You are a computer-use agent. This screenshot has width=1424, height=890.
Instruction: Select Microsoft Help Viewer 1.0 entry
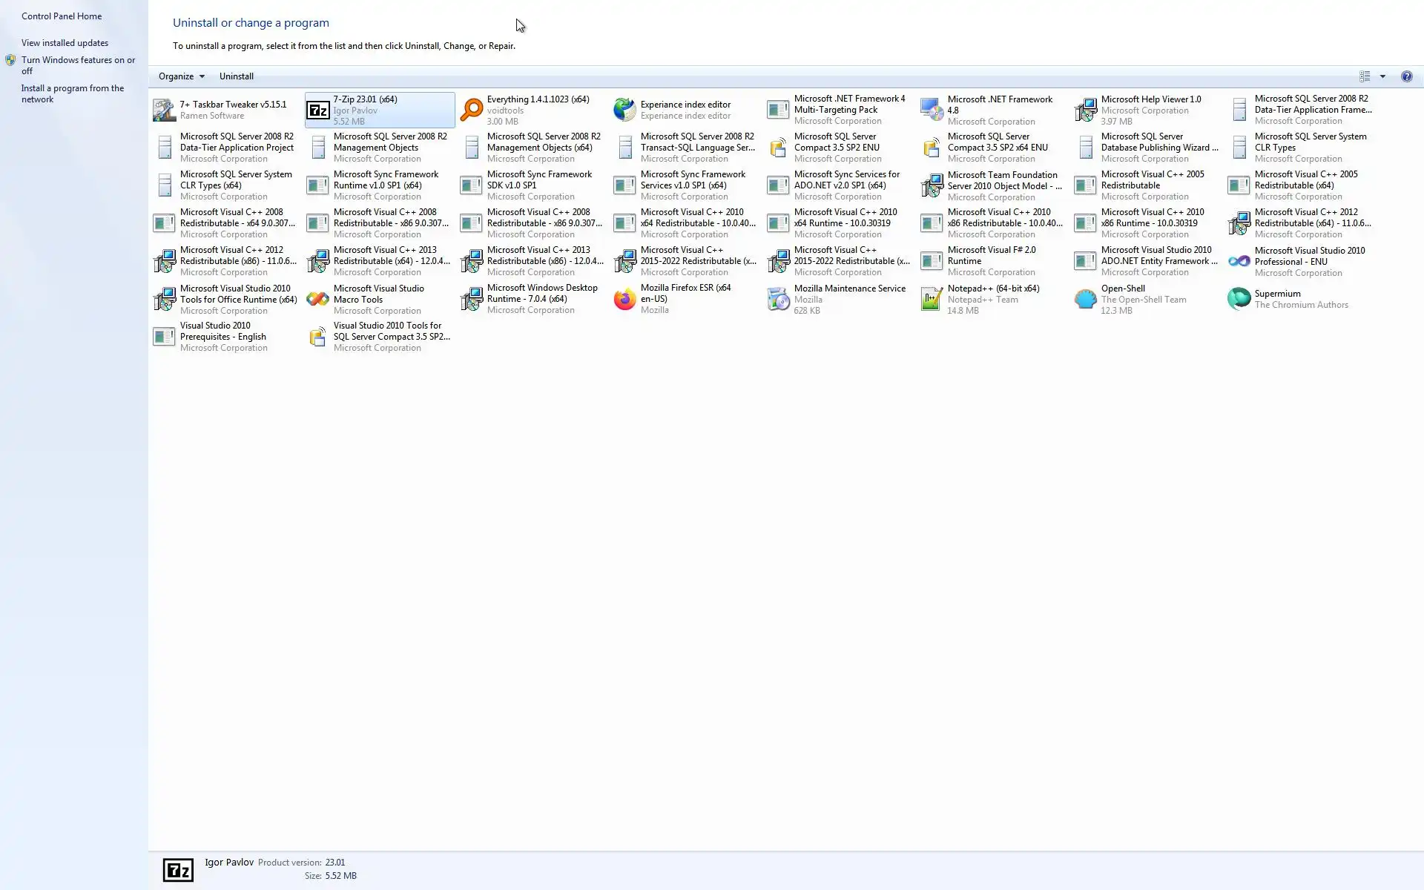coord(1150,99)
